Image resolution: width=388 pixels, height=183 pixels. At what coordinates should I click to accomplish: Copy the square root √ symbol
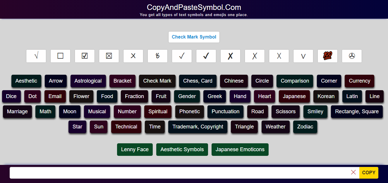click(x=36, y=56)
